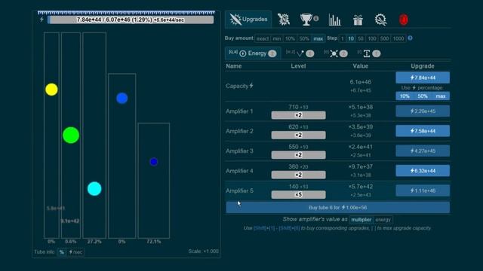
Task: Click the energy capacity progress bar
Action: pos(131,20)
